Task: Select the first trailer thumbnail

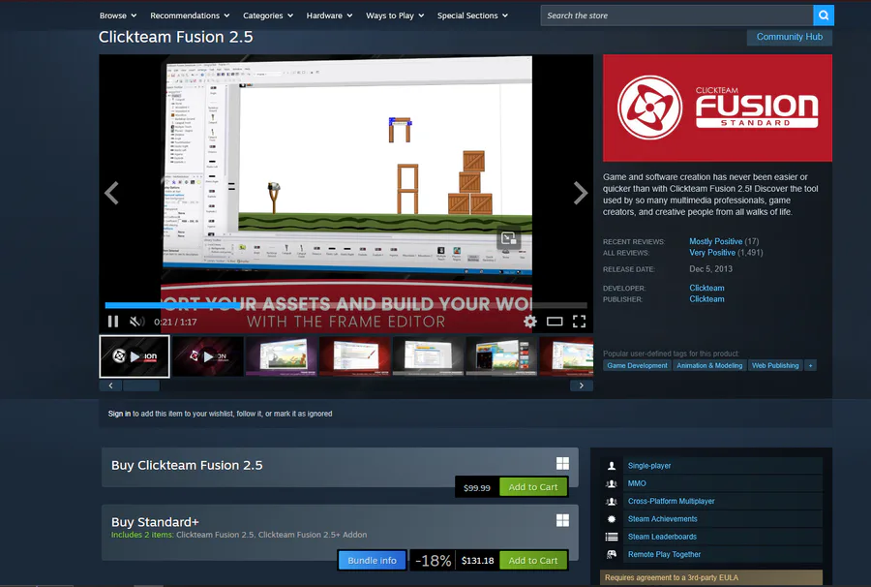Action: 135,356
